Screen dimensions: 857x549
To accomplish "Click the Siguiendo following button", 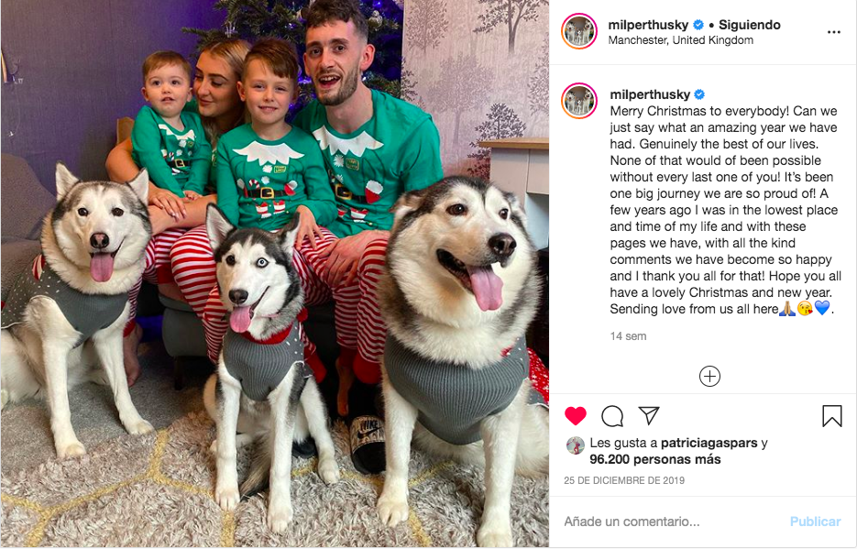I will (750, 25).
